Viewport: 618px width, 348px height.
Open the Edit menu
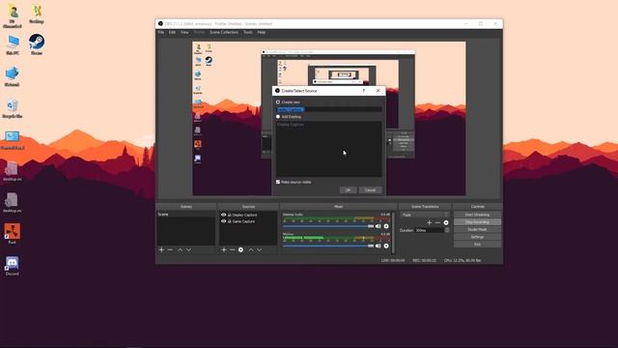click(172, 32)
